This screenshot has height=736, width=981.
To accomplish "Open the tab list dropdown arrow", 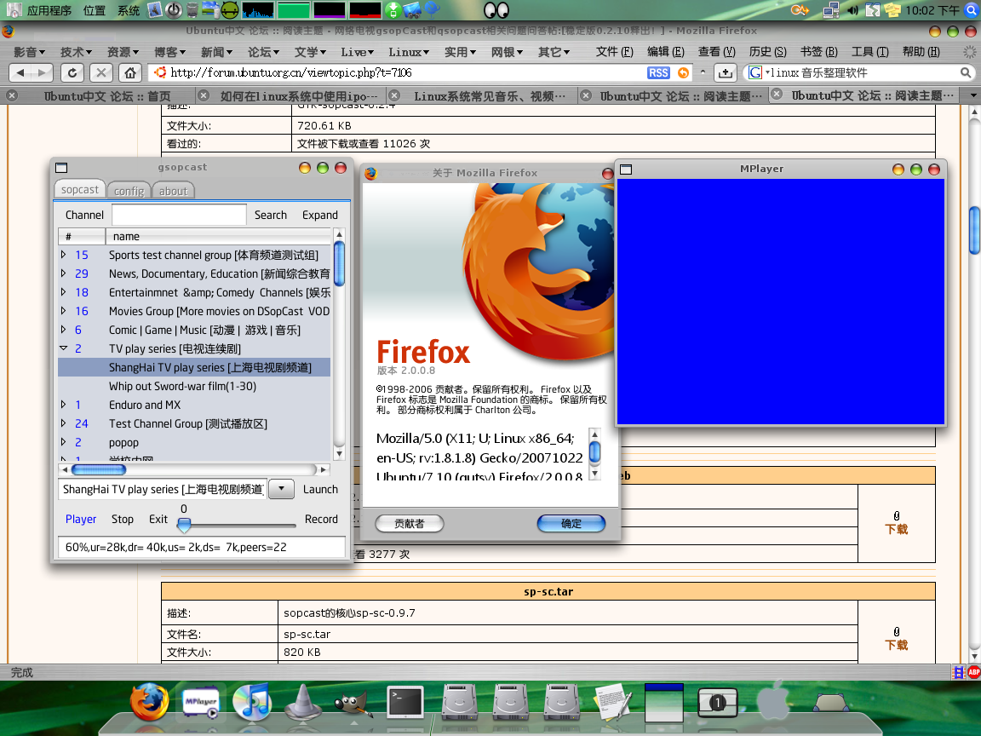I will pos(972,95).
